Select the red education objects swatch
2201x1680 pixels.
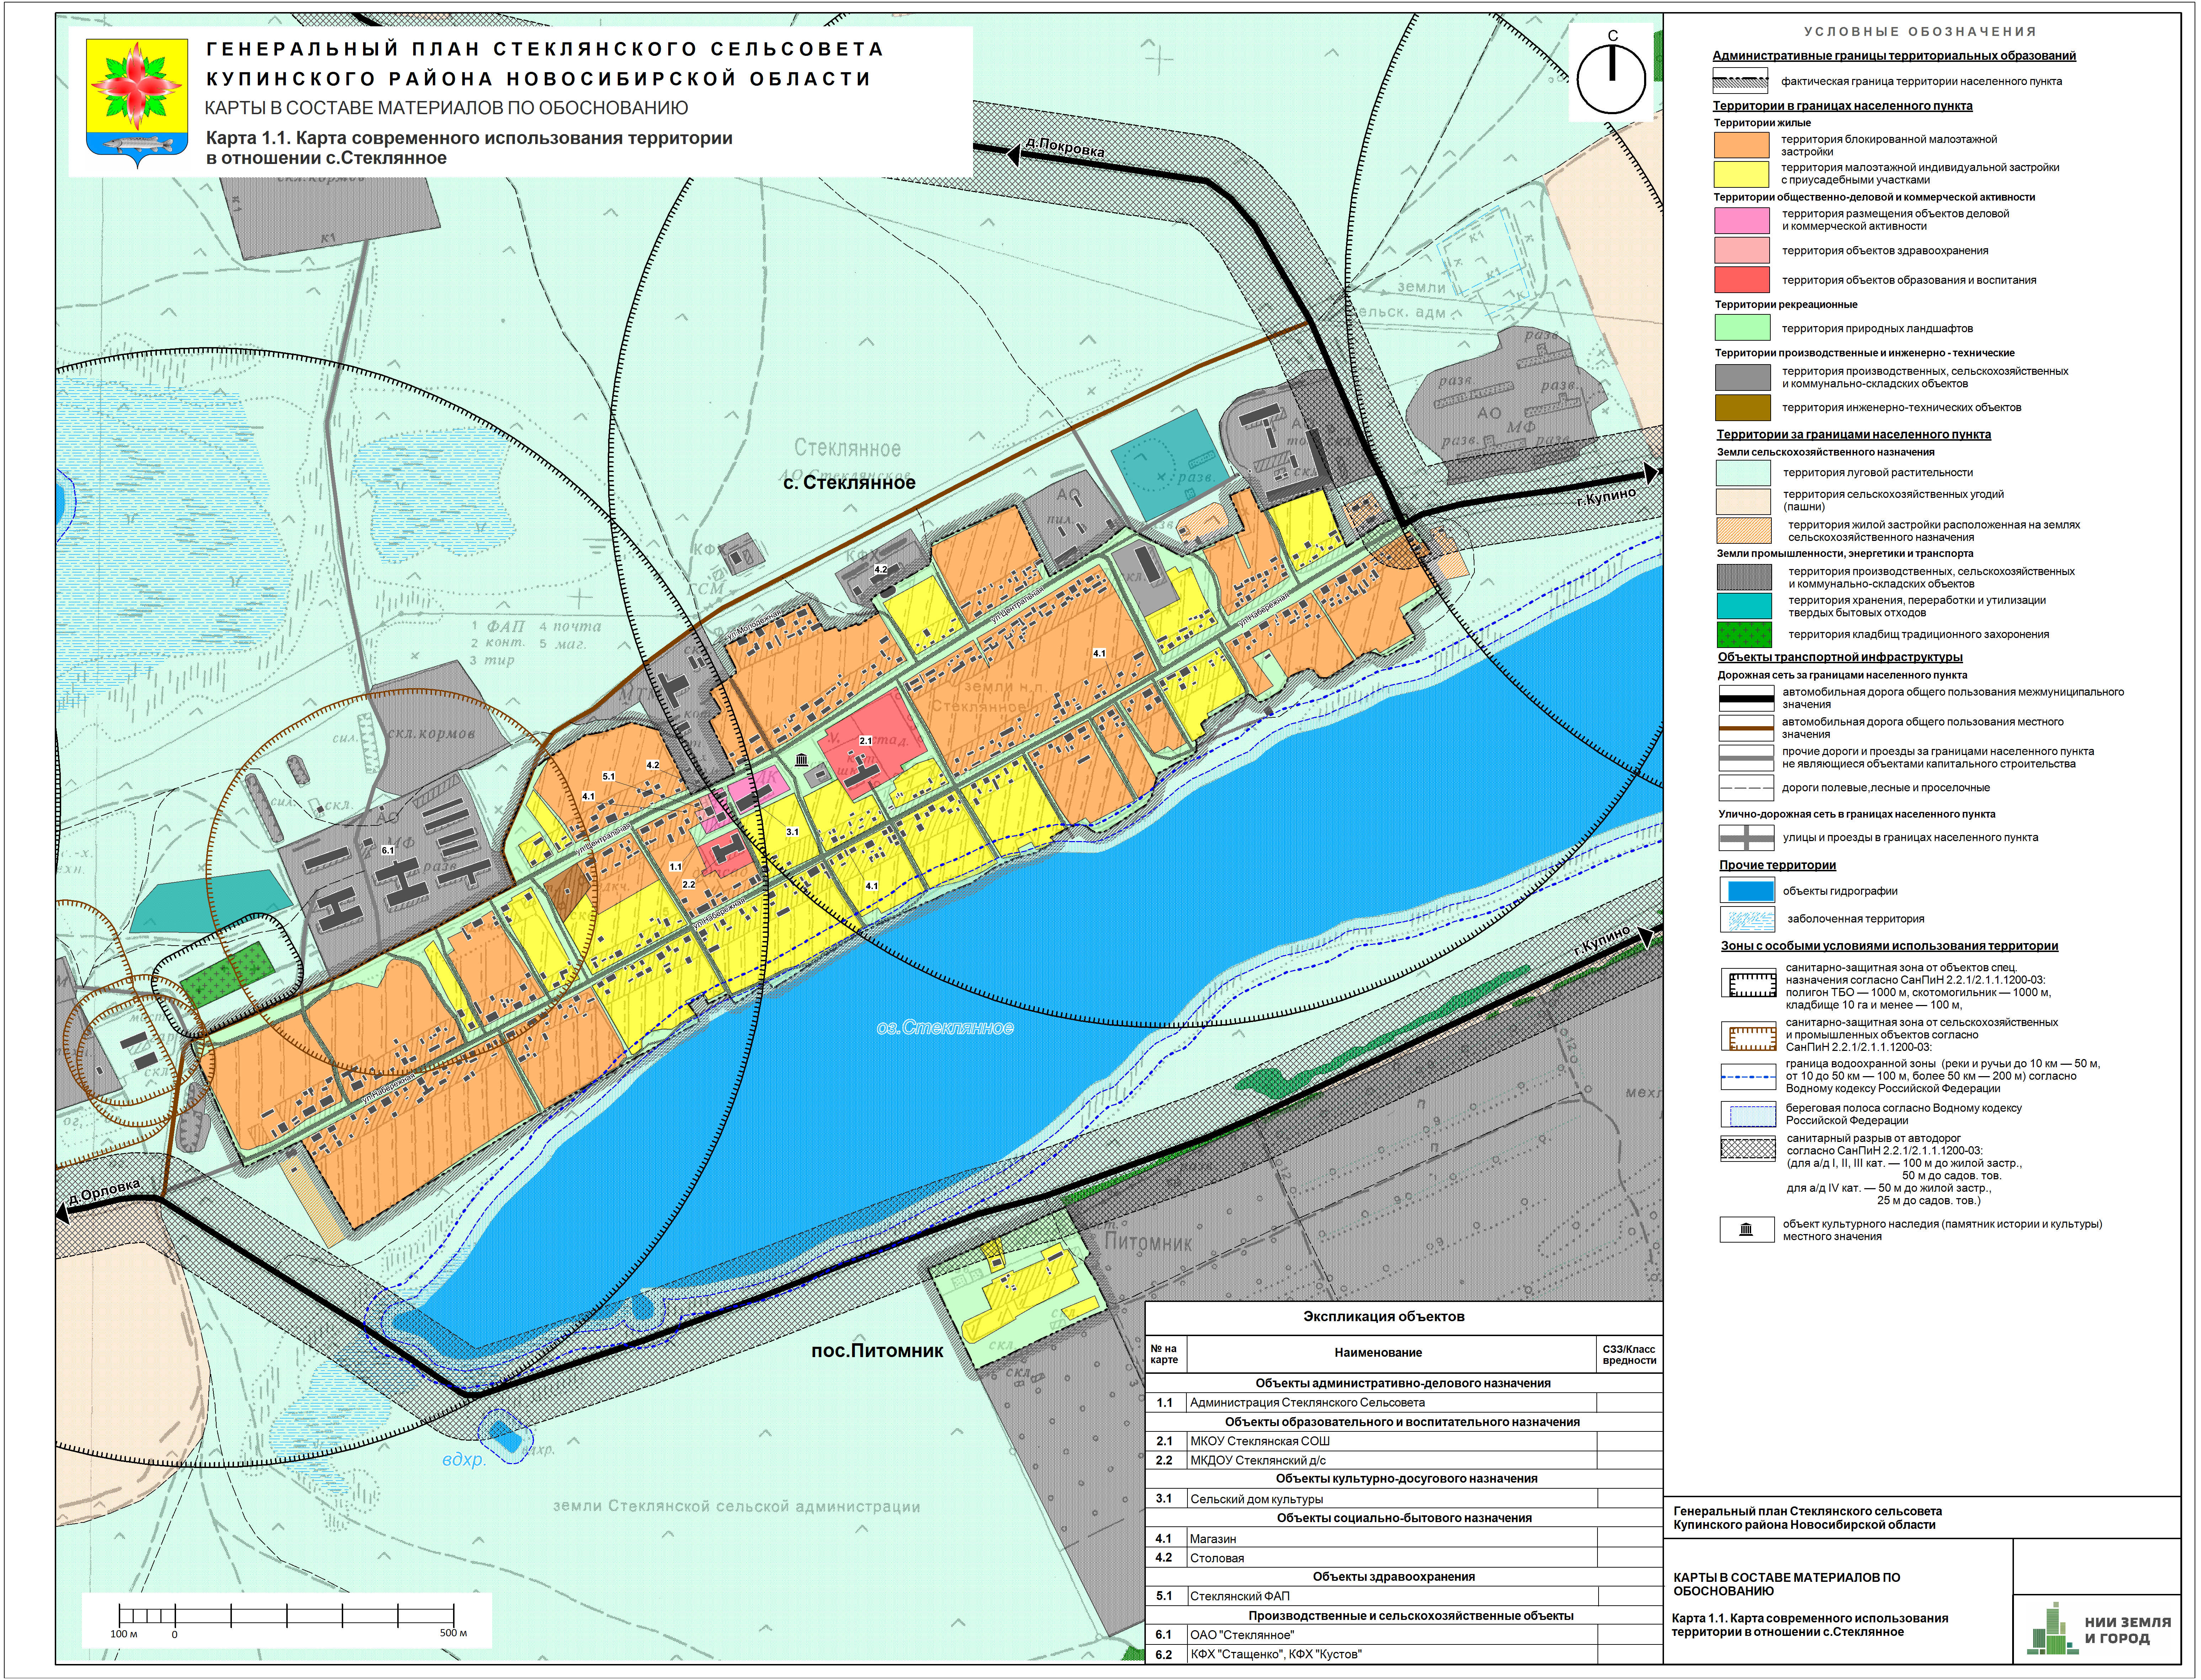coord(1742,279)
